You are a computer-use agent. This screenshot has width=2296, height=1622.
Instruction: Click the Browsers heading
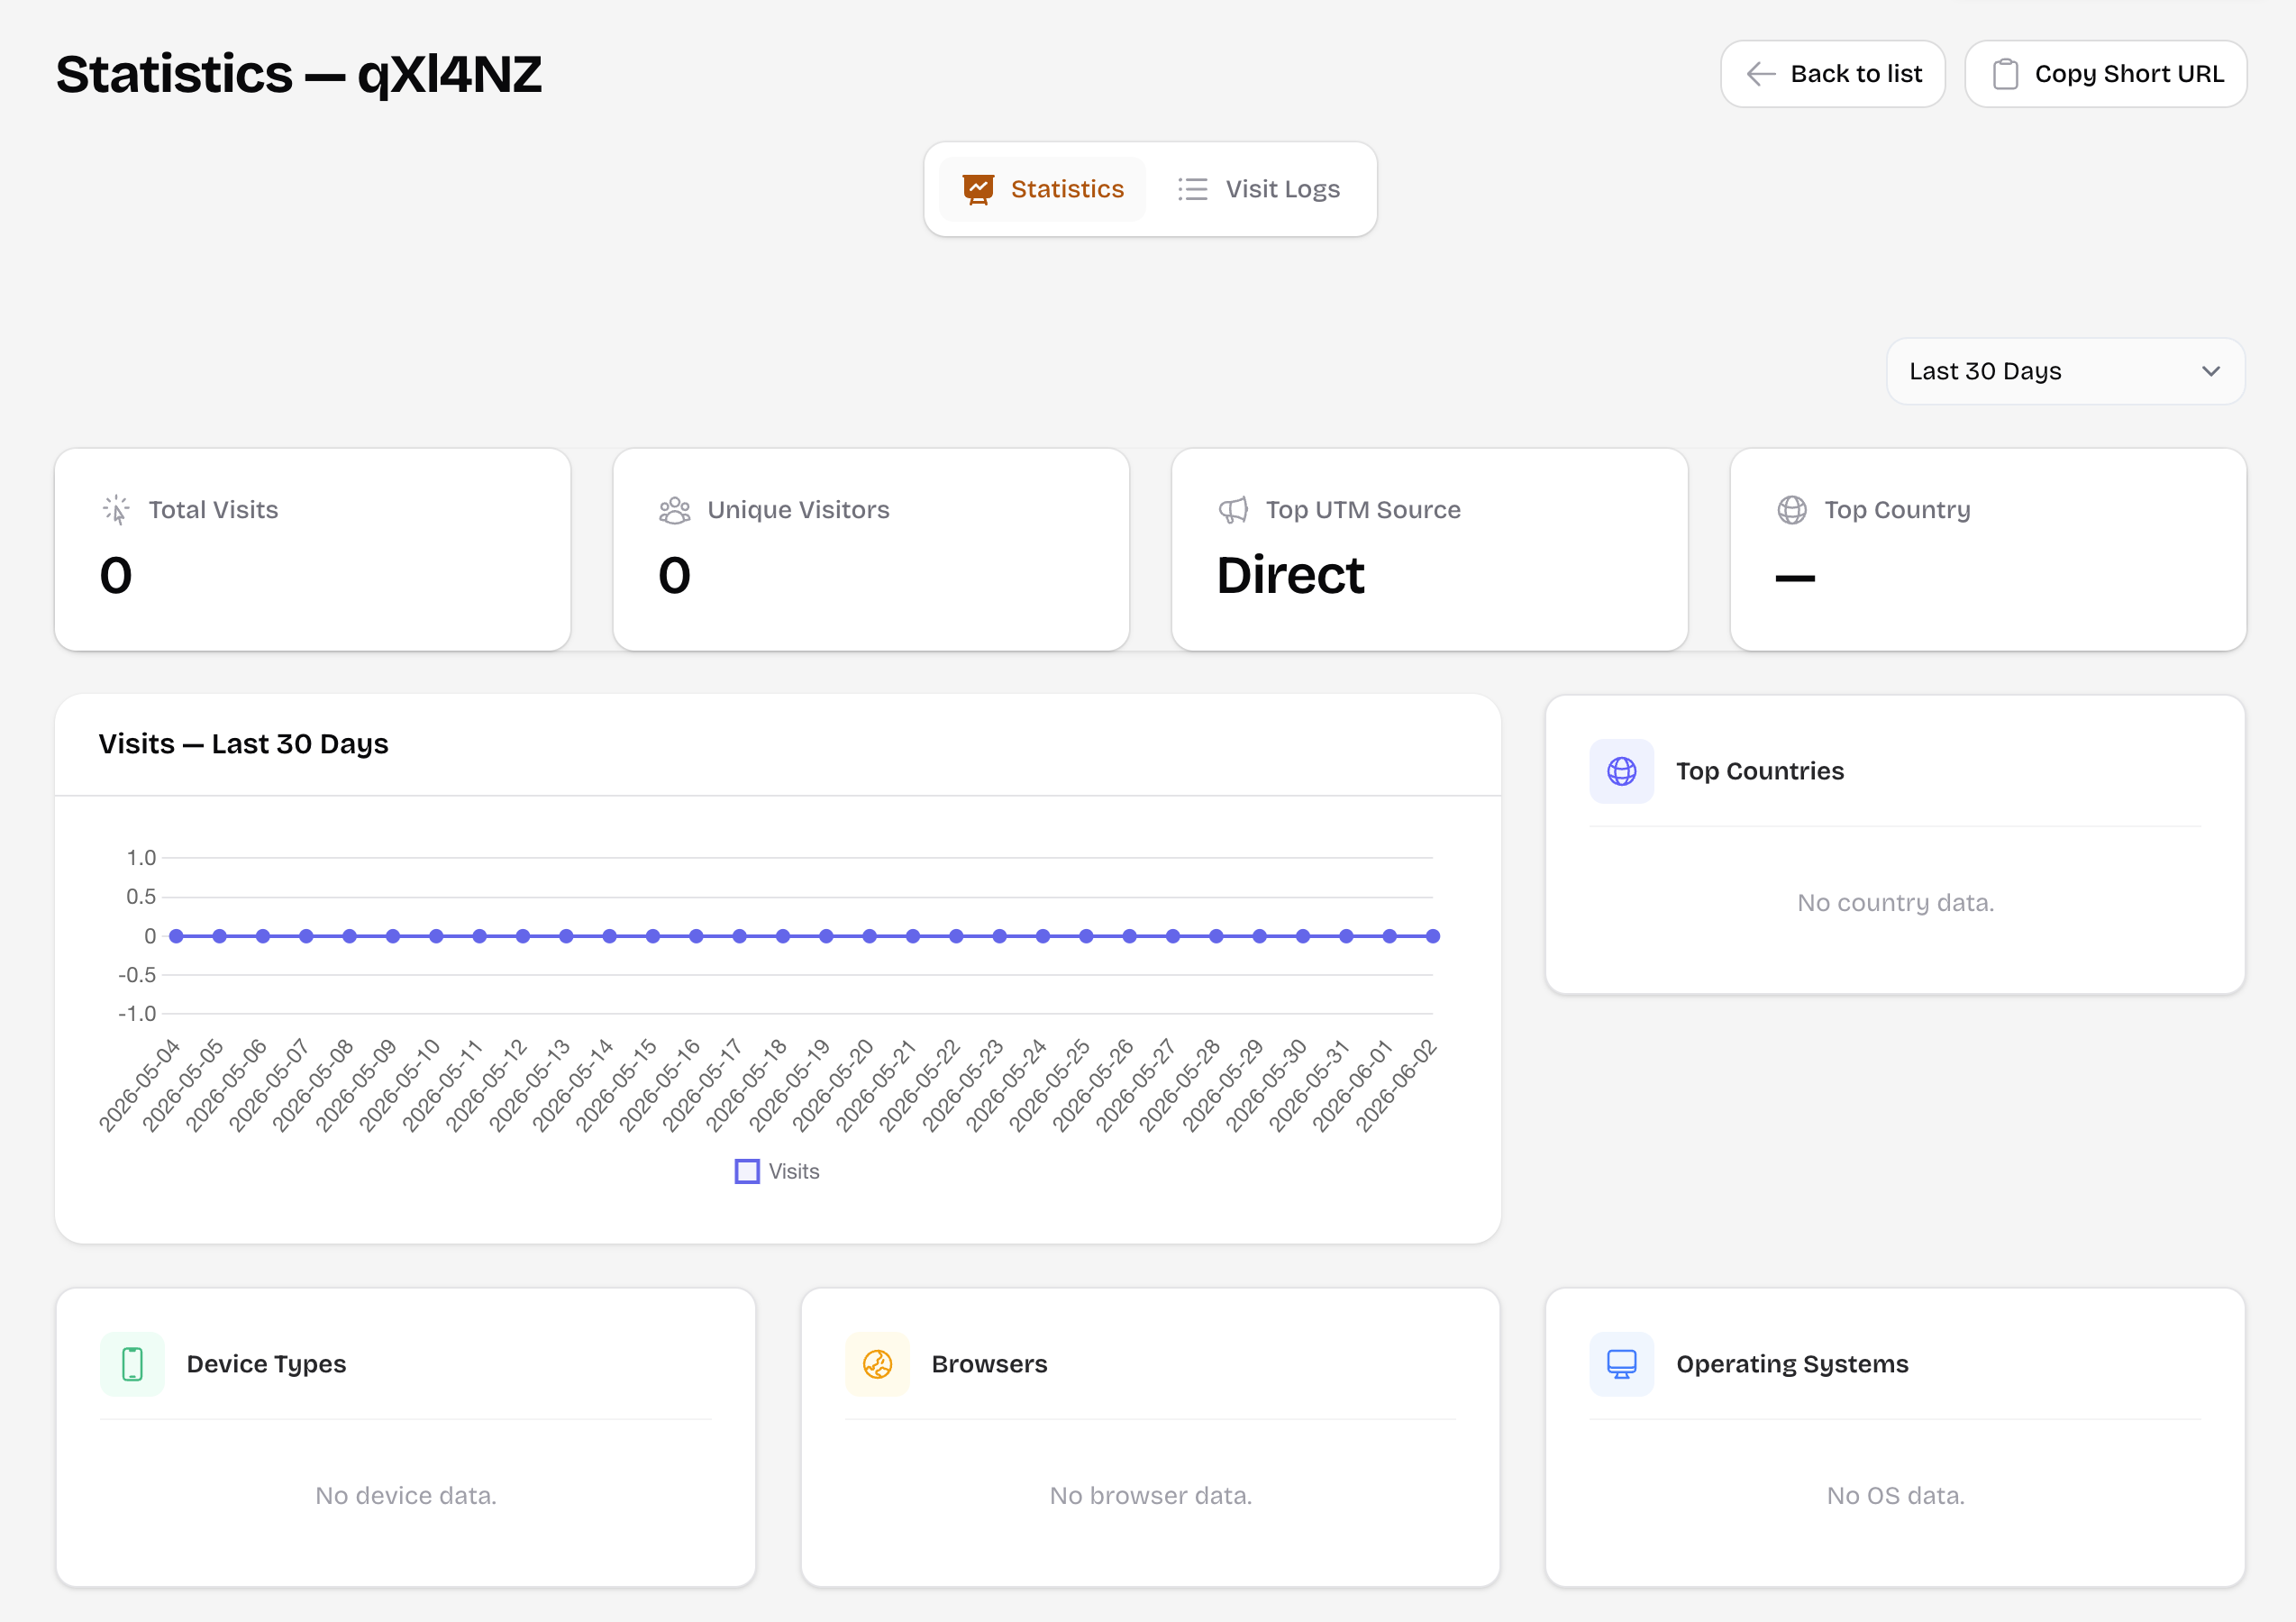point(989,1364)
